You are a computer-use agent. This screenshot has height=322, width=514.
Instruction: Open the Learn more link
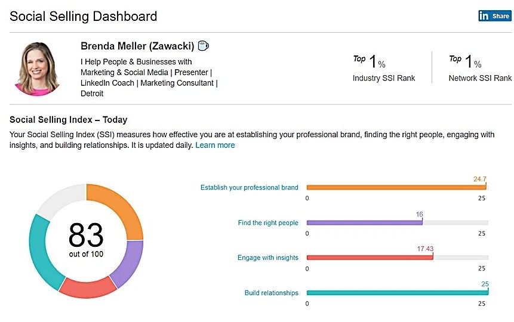pos(215,145)
